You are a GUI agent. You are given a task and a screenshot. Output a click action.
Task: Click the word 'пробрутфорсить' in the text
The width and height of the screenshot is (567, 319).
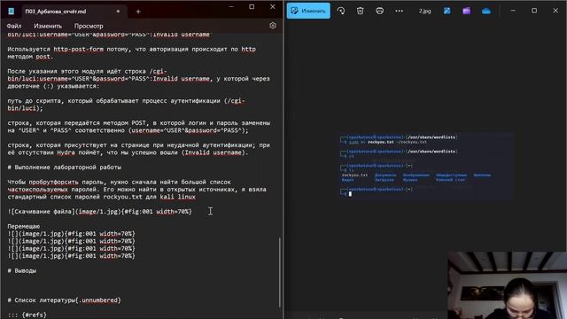[x=53, y=182]
